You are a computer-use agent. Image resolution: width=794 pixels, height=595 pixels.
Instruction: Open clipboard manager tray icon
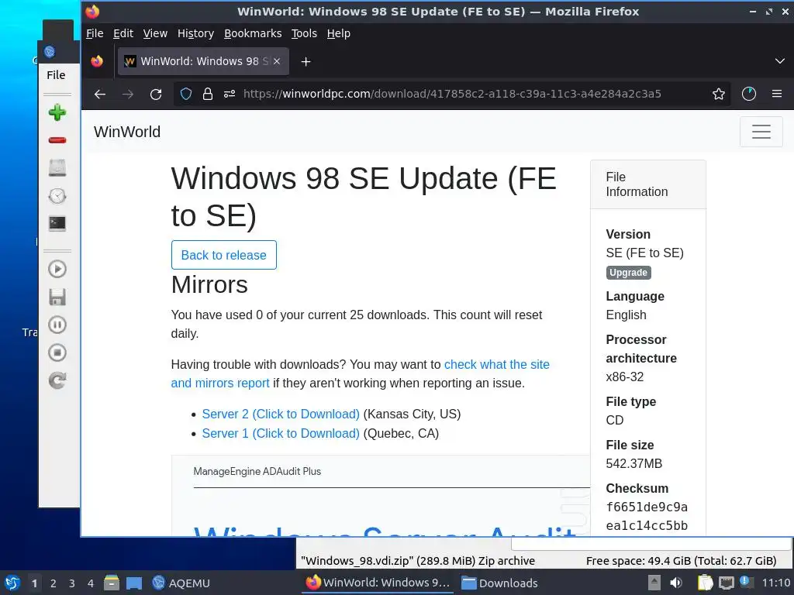click(x=705, y=583)
